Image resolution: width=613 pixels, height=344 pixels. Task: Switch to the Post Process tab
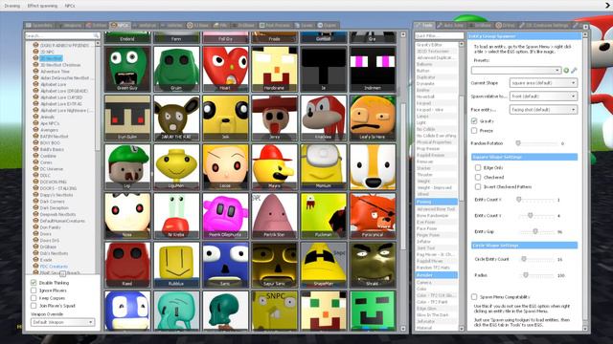click(x=275, y=26)
